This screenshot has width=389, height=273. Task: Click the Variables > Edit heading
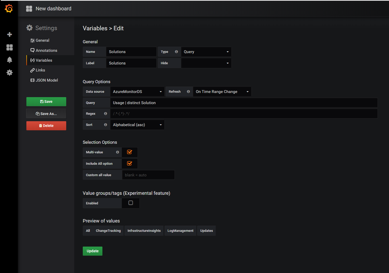coord(103,28)
